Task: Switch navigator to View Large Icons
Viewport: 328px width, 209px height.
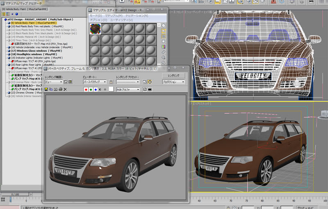Action: pyautogui.click(x=17, y=14)
